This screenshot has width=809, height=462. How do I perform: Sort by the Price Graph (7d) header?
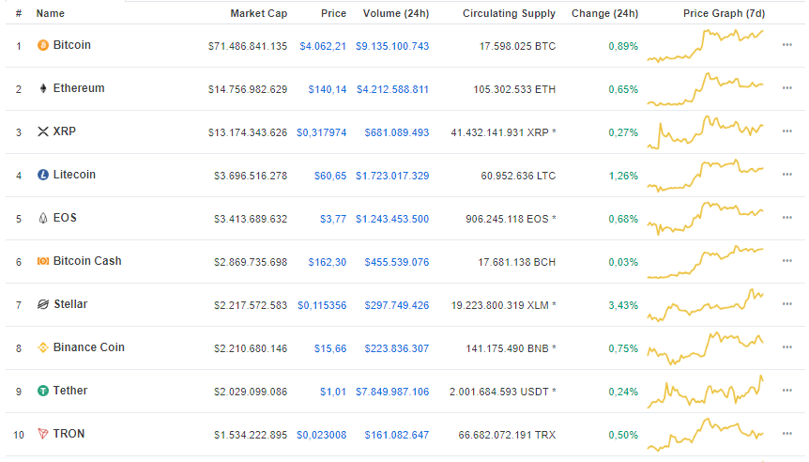tap(724, 13)
